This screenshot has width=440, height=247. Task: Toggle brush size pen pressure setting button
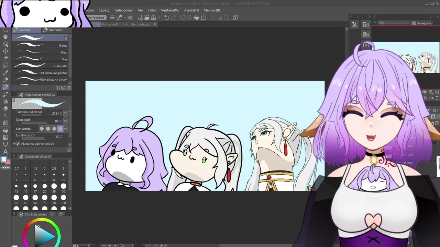(65, 113)
